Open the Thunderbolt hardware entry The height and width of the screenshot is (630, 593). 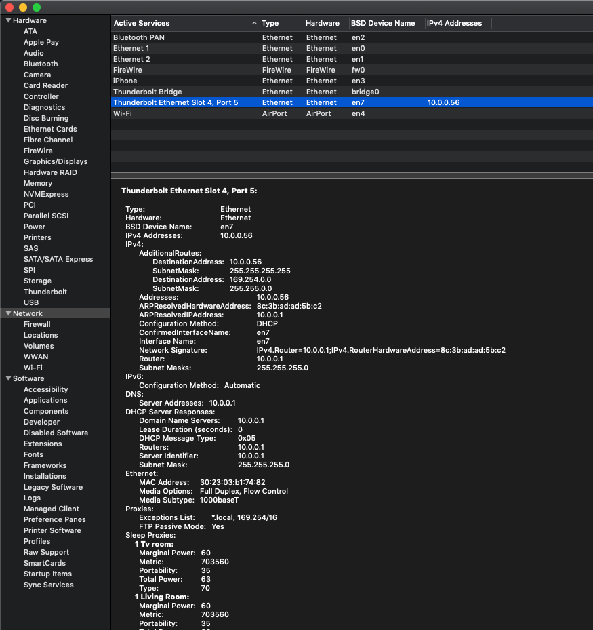pyautogui.click(x=45, y=292)
